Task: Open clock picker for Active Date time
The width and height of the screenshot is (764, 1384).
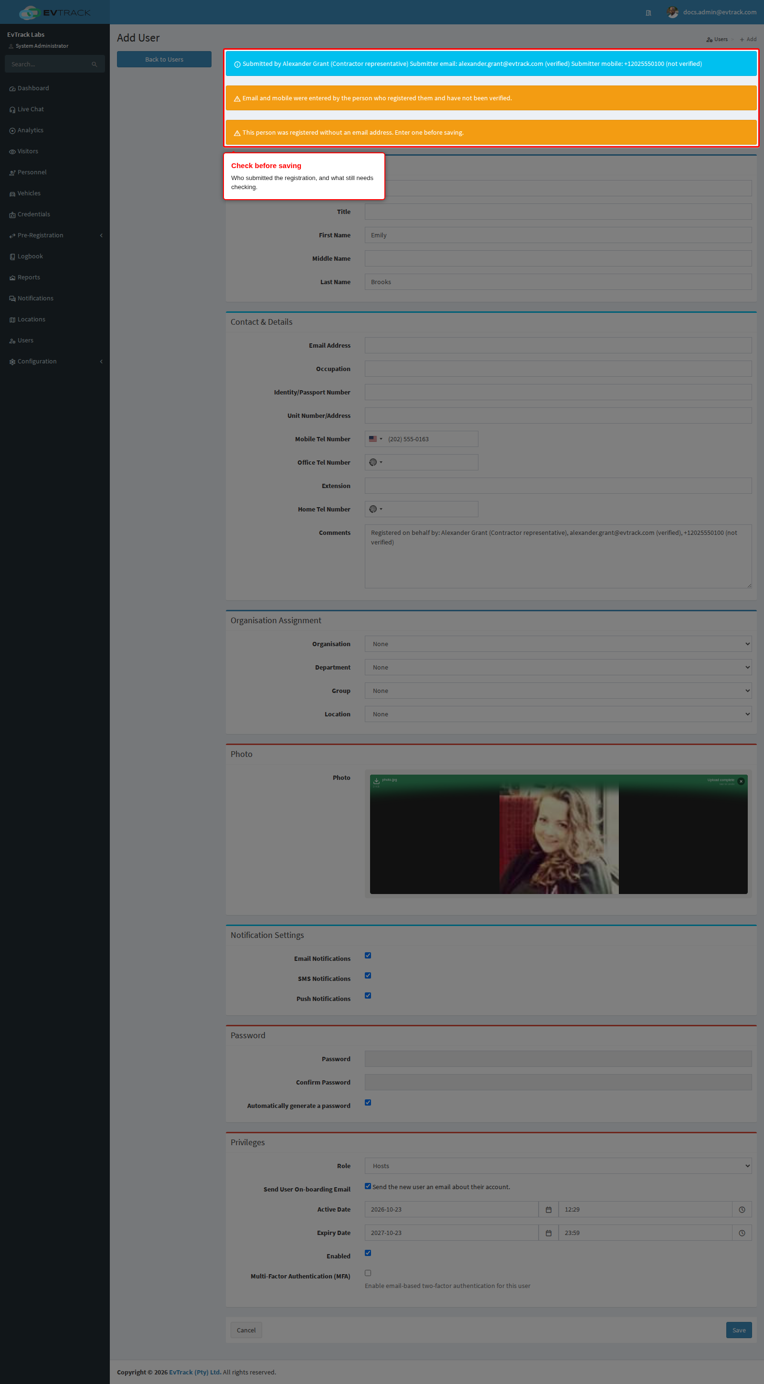Action: tap(742, 1209)
